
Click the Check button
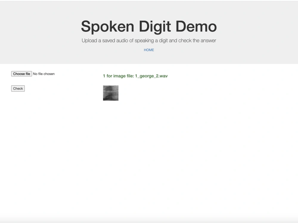[x=18, y=89]
